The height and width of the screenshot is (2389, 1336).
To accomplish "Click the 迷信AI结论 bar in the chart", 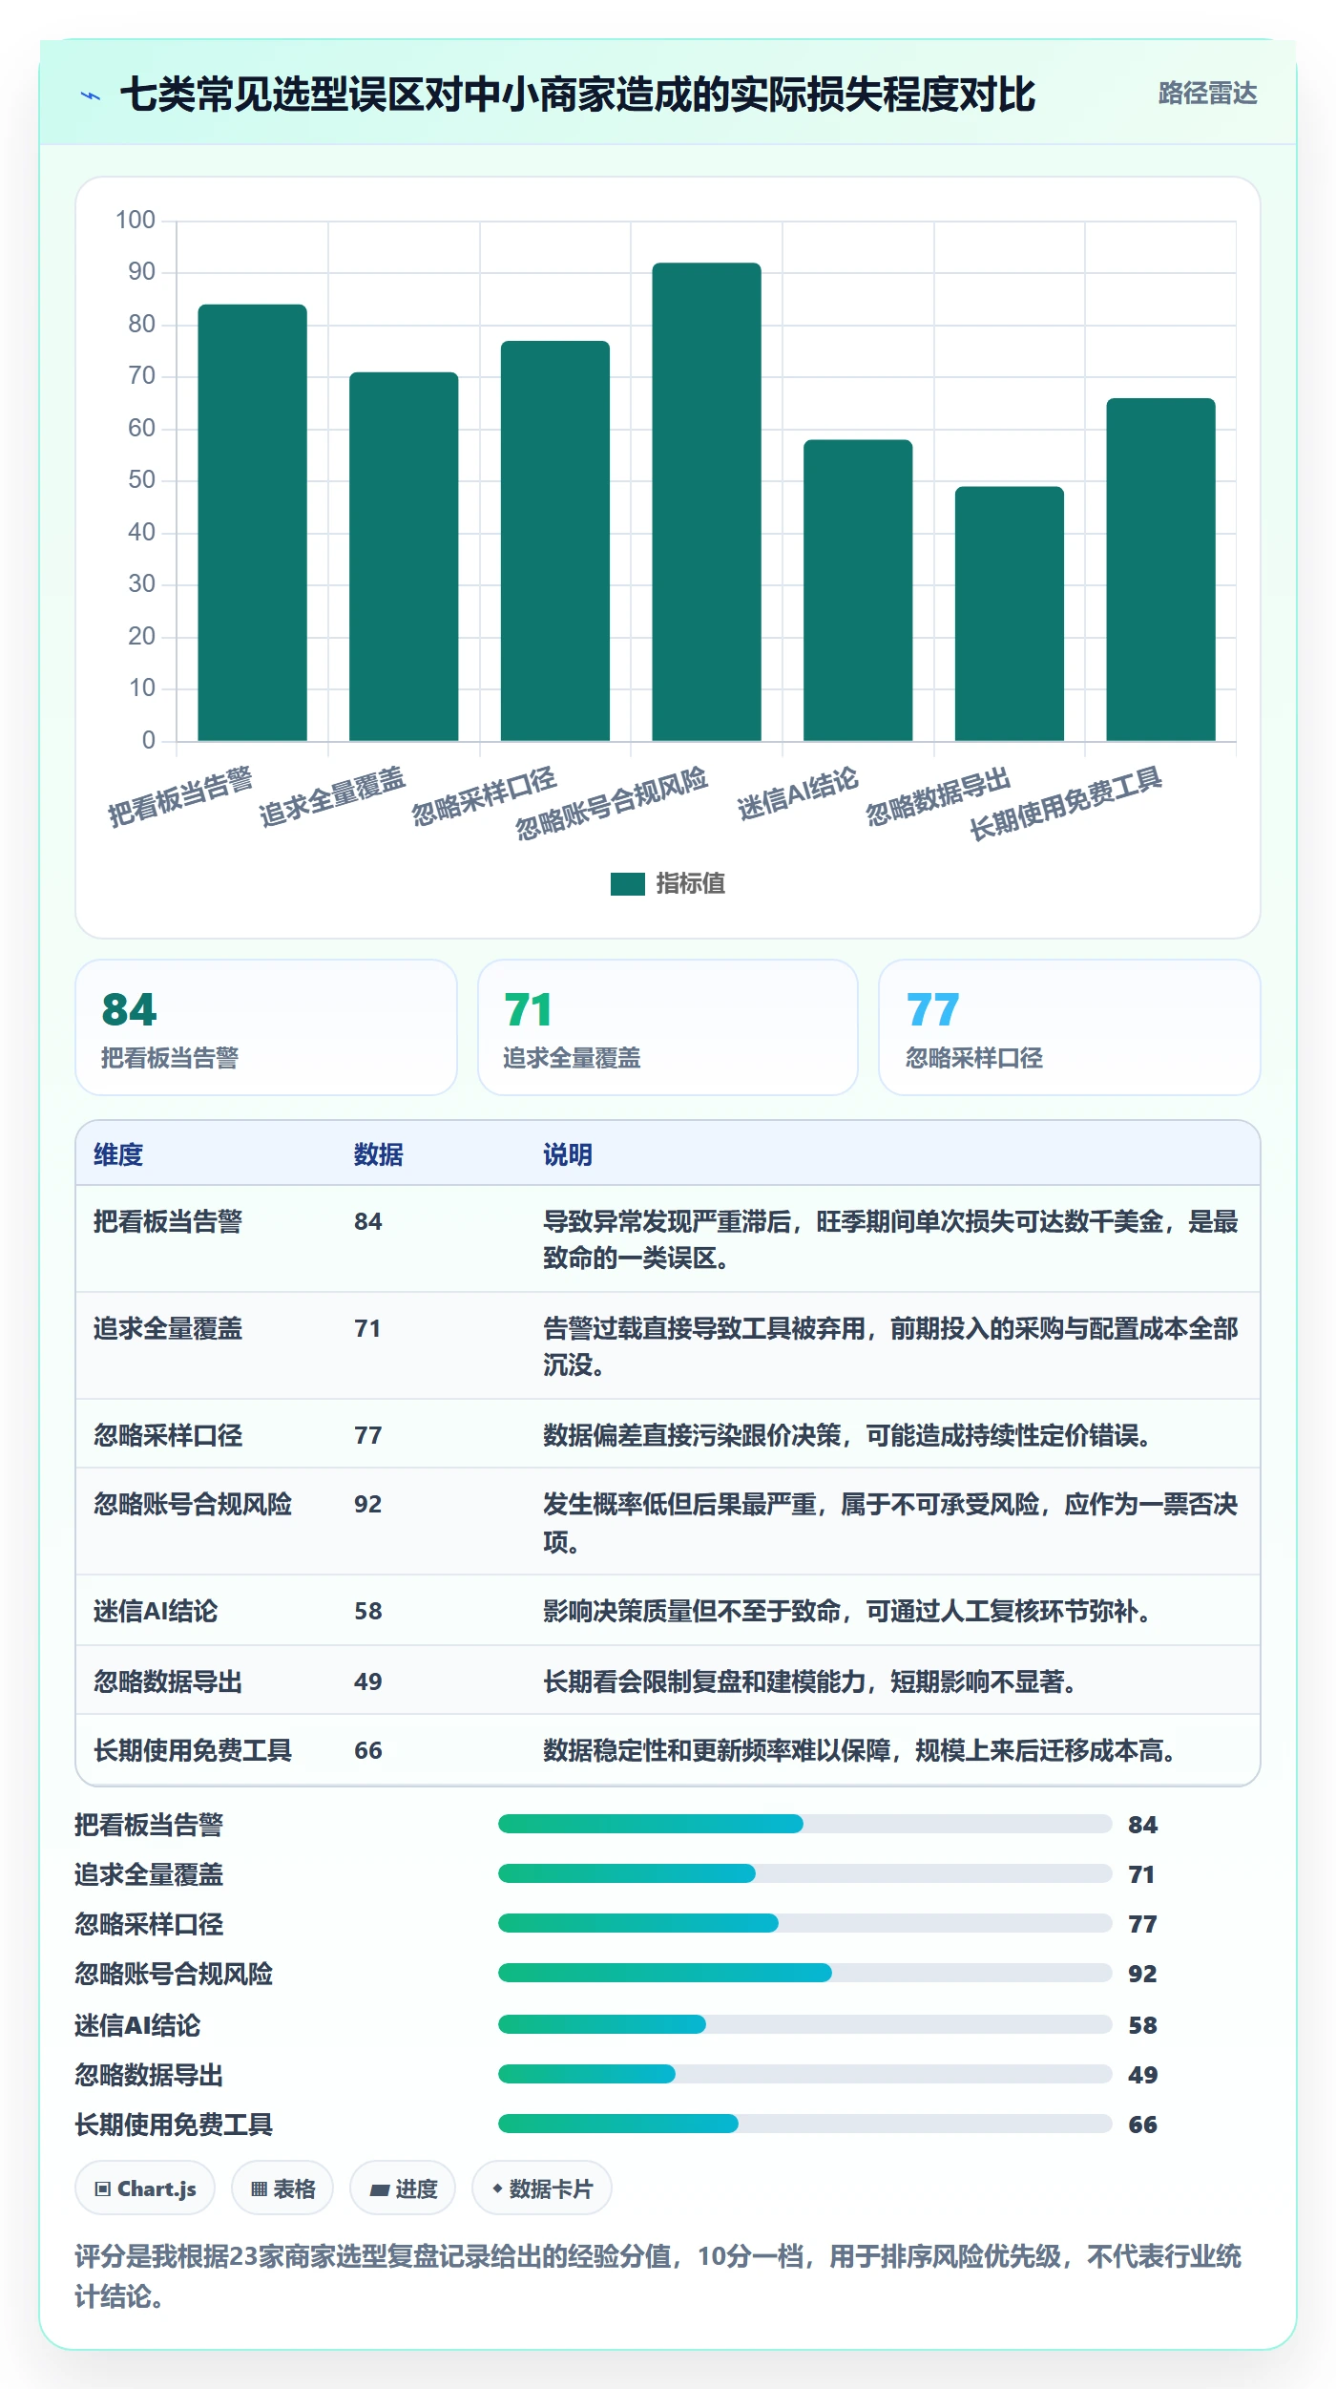I will pyautogui.click(x=858, y=590).
